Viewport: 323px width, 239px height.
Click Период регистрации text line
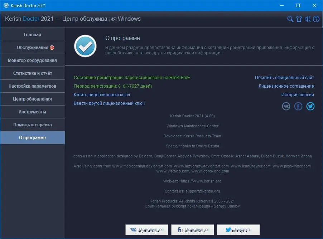[x=113, y=86]
